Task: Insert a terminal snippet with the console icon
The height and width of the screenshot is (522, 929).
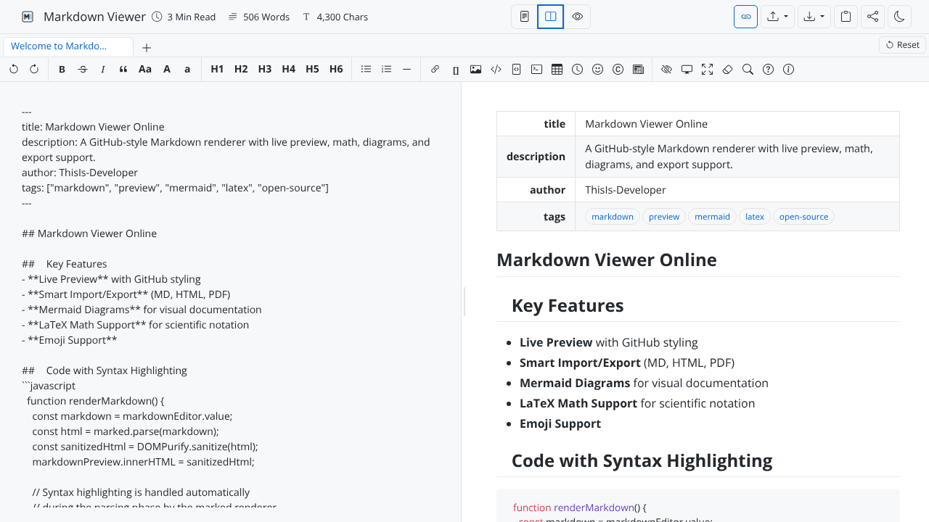Action: tap(537, 70)
